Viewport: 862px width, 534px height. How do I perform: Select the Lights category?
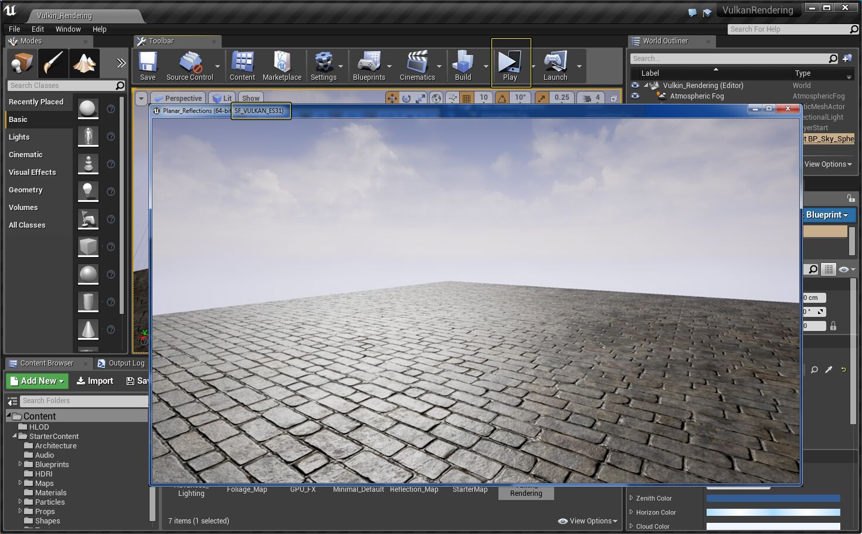coord(19,137)
